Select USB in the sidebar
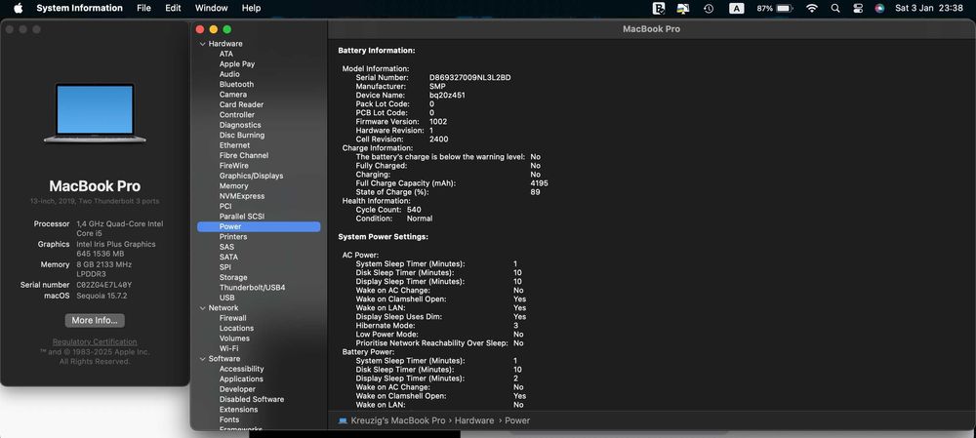 tap(226, 298)
